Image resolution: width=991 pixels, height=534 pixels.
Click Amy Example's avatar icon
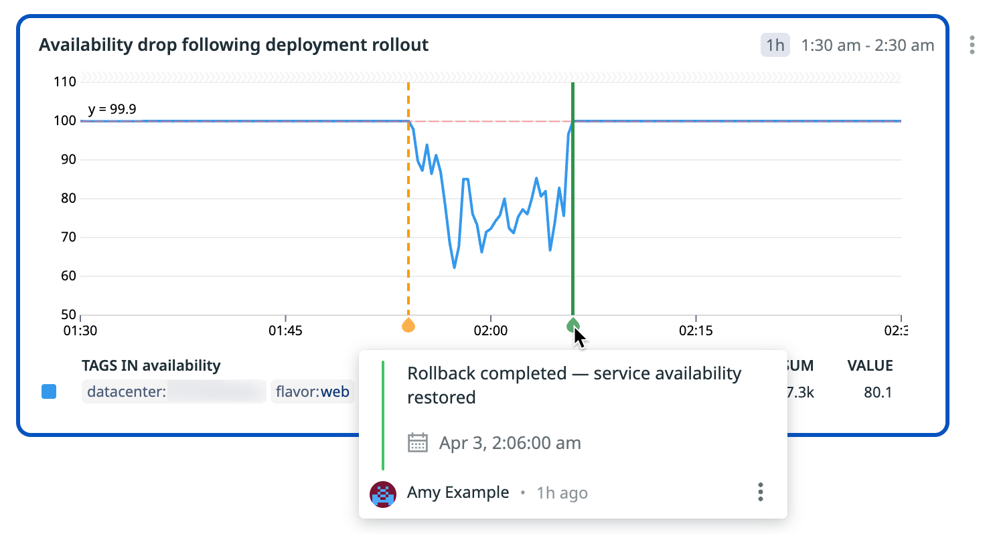click(x=383, y=494)
